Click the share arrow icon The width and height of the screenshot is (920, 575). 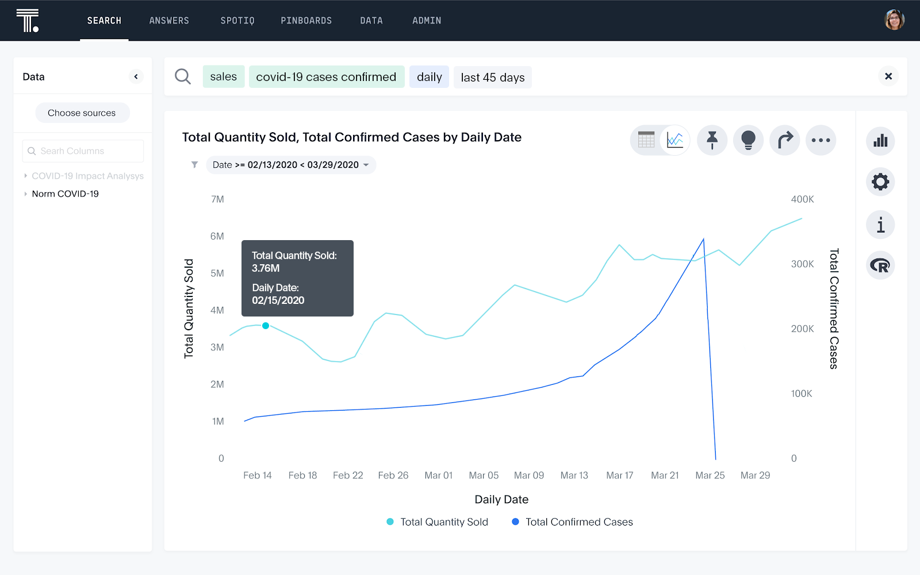click(x=784, y=140)
